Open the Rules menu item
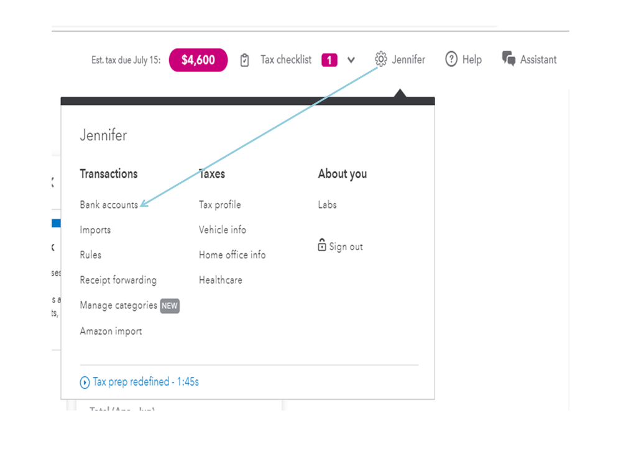This screenshot has width=621, height=465. tap(91, 255)
